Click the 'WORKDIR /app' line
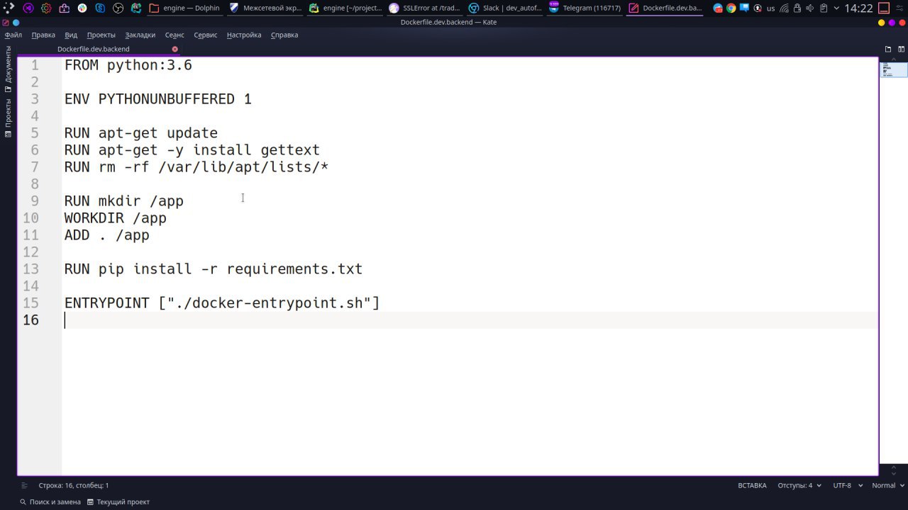 (116, 218)
